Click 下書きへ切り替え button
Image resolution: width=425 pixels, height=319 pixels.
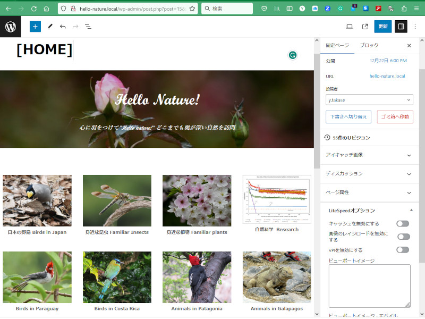pyautogui.click(x=348, y=116)
